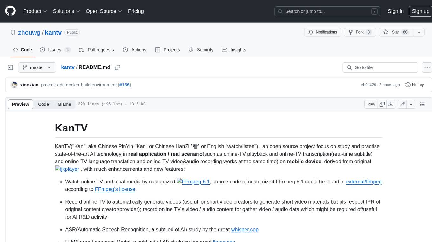Copy raw file contents

click(382, 104)
